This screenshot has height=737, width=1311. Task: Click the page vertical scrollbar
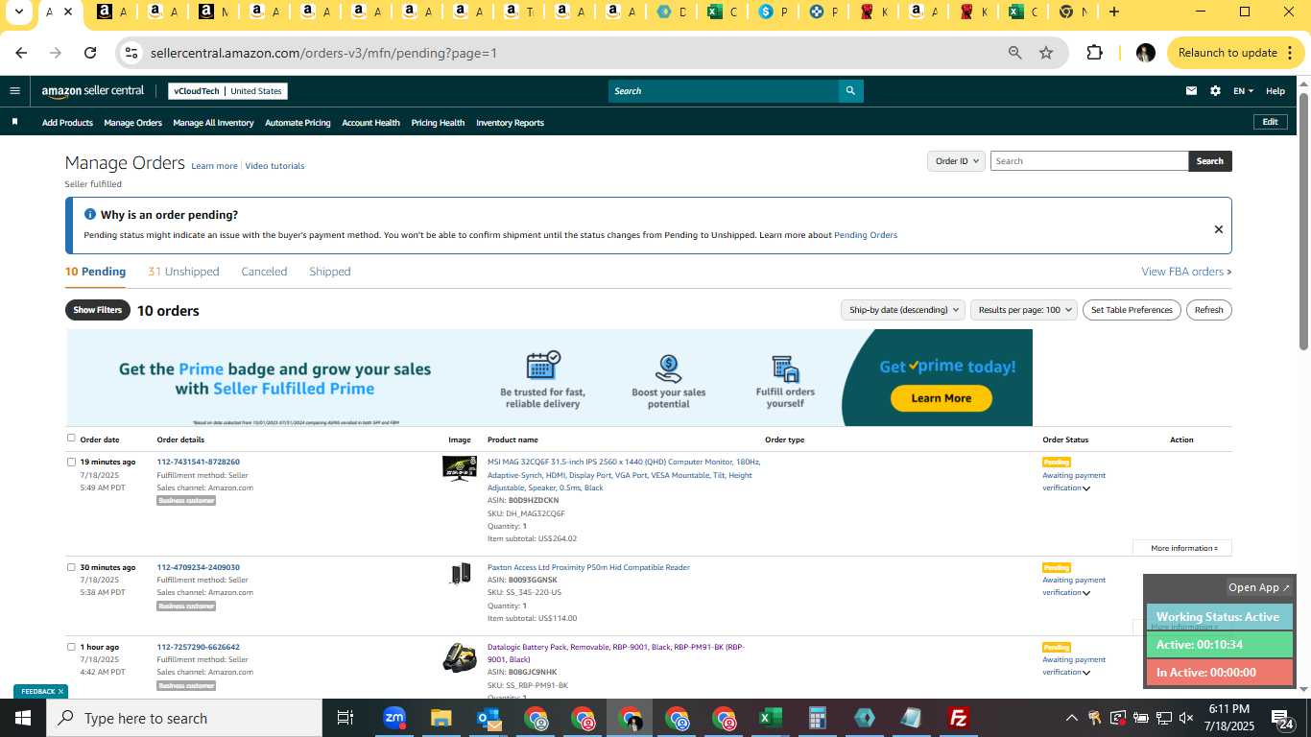(1304, 222)
